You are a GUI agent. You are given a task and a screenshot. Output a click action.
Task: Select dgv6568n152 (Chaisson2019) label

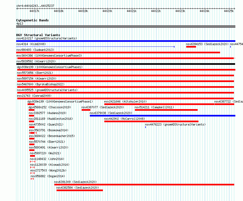click(50, 107)
